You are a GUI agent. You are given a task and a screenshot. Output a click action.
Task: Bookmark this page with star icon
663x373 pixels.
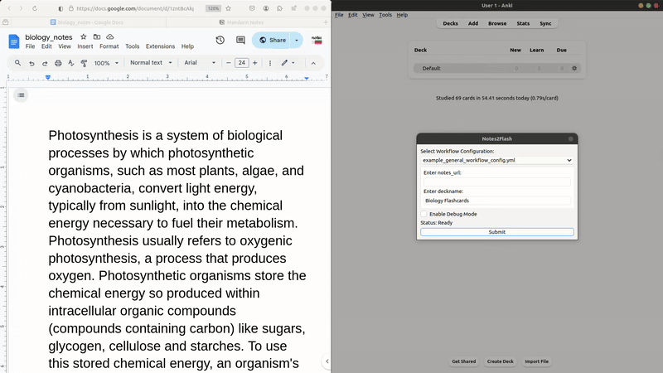(x=229, y=8)
